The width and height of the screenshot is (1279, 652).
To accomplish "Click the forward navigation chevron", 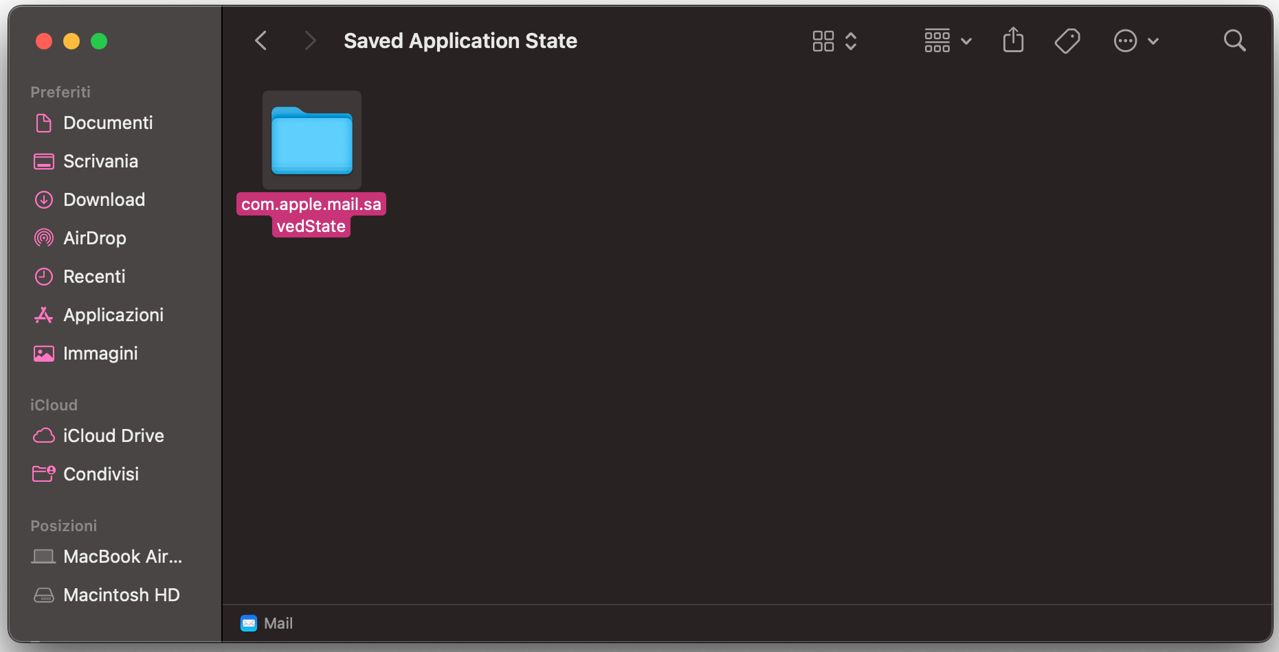I will pos(310,41).
